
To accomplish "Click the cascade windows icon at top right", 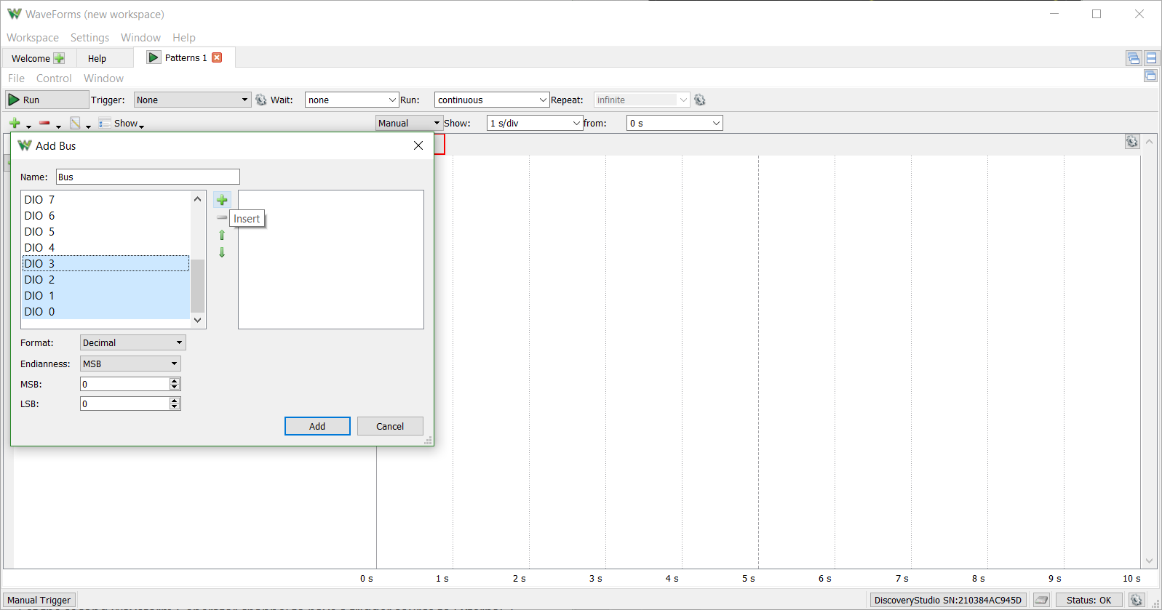I will tap(1133, 58).
